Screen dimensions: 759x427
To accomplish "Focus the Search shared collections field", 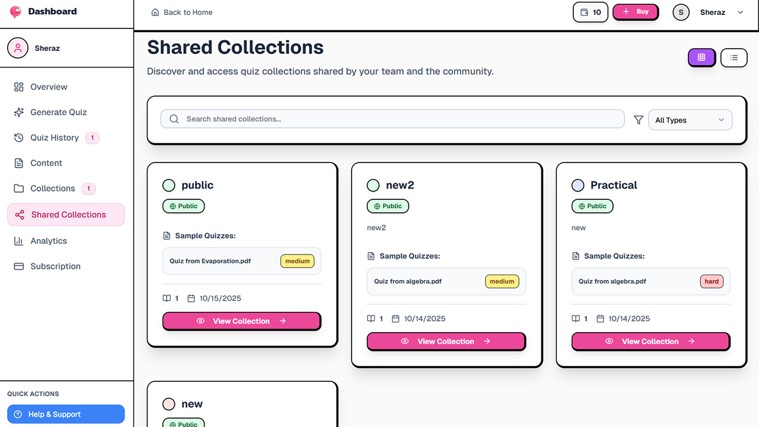I will [393, 119].
